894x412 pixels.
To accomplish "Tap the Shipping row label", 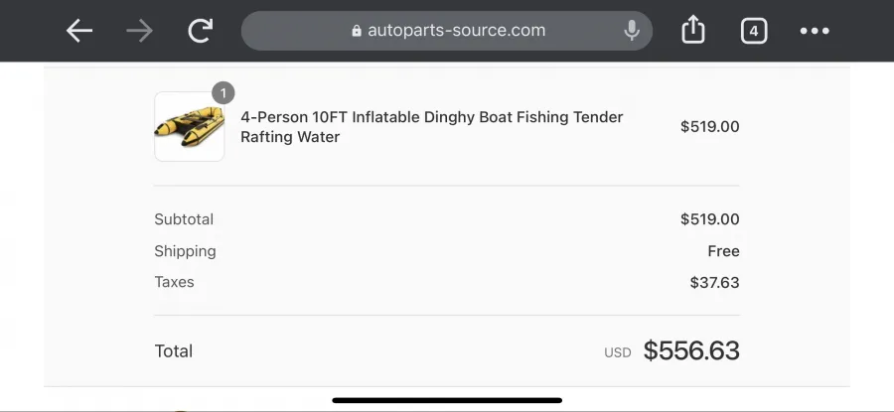I will (185, 251).
